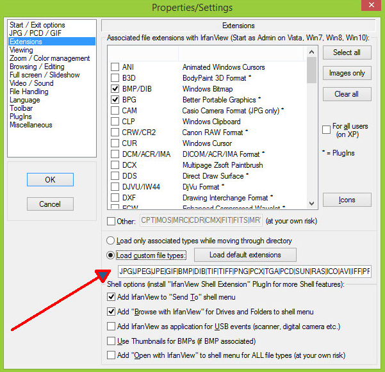Enable Use Thumbnails for BMPs
Screen dimensions: 385x372
(111, 341)
